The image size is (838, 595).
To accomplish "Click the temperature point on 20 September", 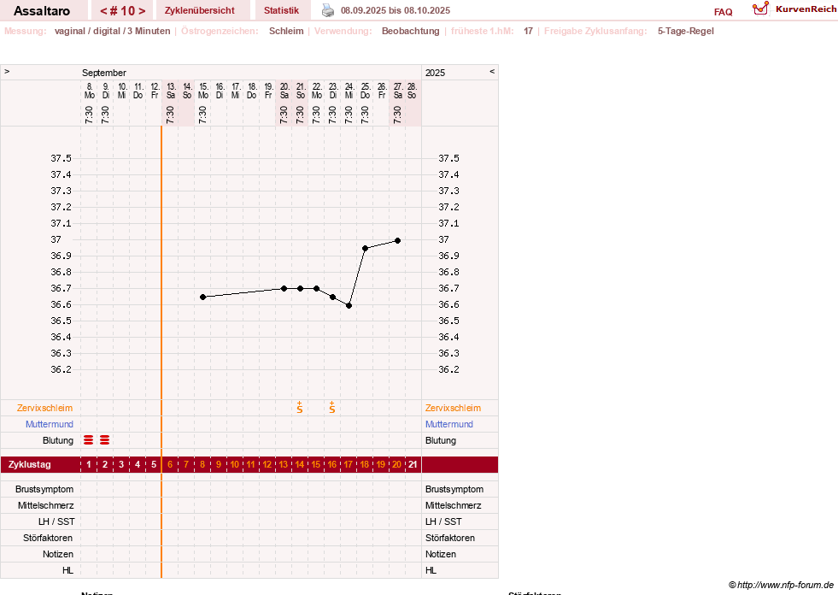I will 284,288.
